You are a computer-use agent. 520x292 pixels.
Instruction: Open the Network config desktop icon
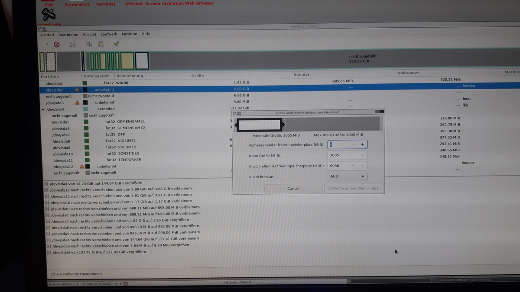(x=49, y=16)
